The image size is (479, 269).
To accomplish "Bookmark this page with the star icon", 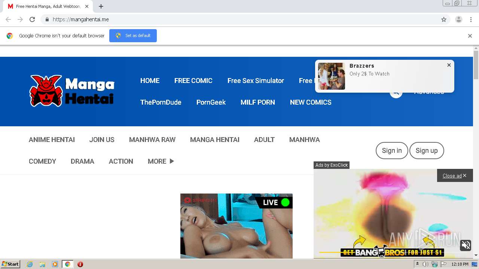I will (x=444, y=19).
